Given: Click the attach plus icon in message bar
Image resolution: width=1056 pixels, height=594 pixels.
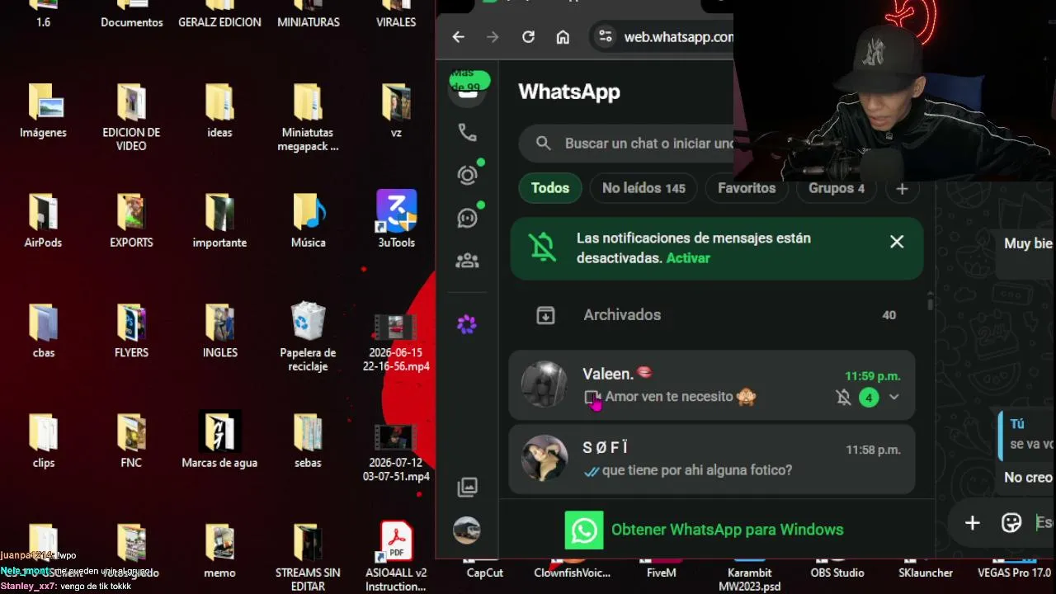Looking at the screenshot, I should pos(973,523).
